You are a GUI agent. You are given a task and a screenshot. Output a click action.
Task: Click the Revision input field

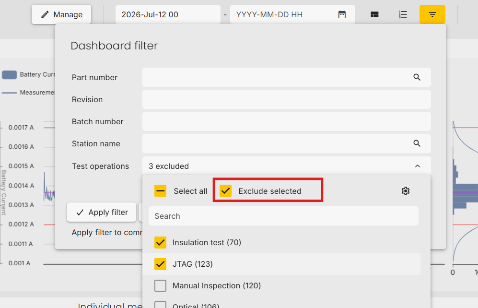(287, 99)
